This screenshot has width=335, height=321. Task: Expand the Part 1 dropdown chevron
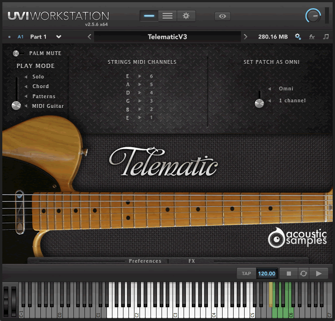click(x=59, y=37)
